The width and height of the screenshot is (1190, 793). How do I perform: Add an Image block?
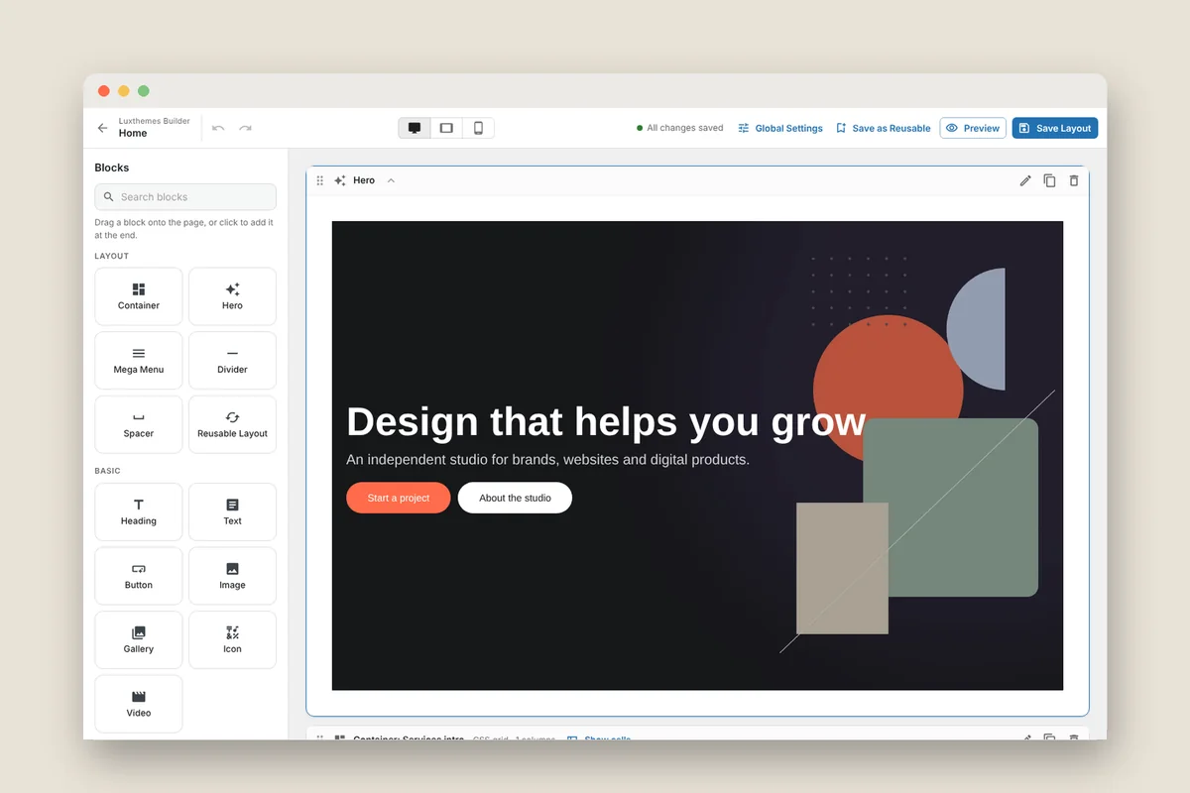(x=232, y=576)
